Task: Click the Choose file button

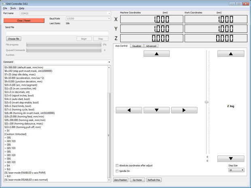Action: click(x=14, y=39)
